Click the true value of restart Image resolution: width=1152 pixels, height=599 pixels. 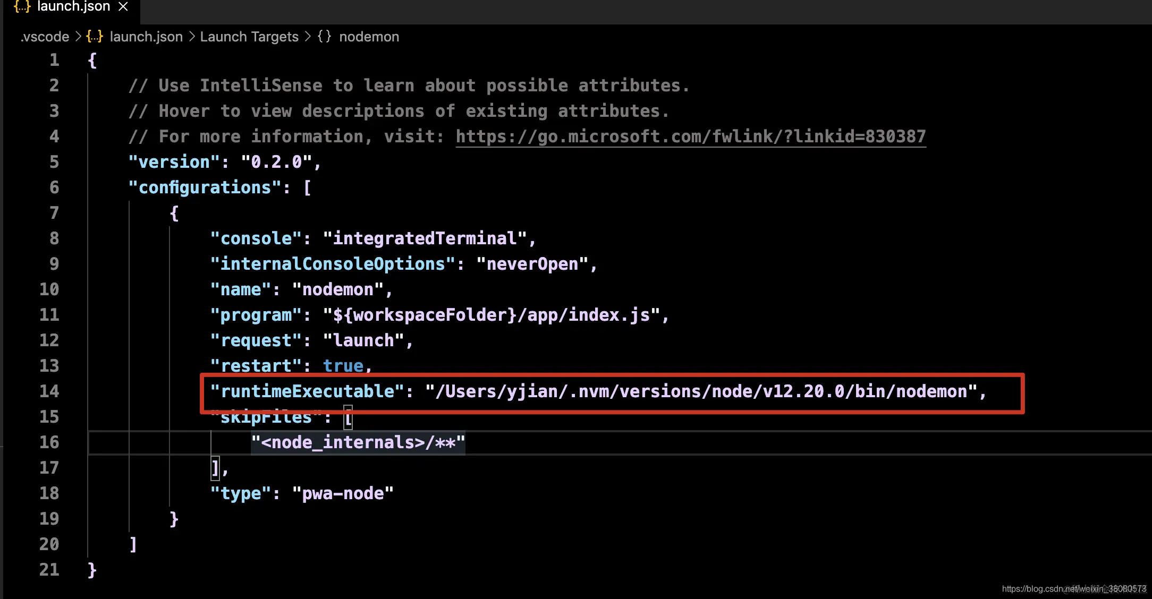click(x=343, y=365)
